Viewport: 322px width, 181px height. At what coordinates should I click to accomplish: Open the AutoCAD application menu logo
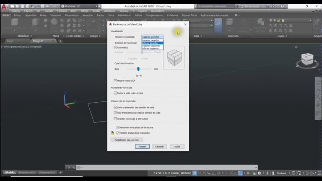4,7
